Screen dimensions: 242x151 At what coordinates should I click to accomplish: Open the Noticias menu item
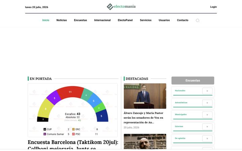pos(62,20)
